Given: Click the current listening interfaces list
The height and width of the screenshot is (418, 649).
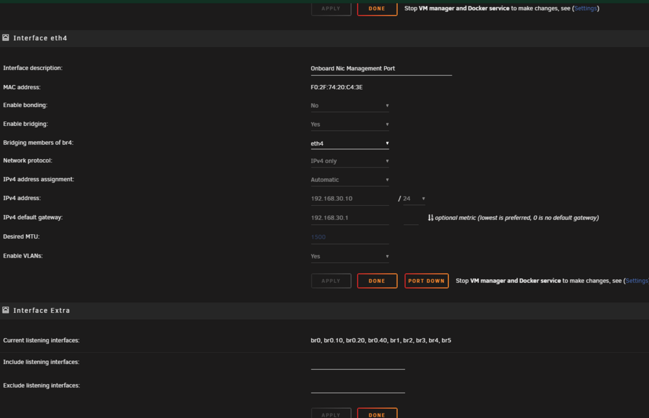Looking at the screenshot, I should 381,340.
